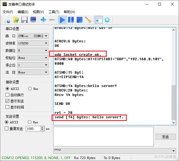Select ASCII under 发送设置

[x=11, y=122]
